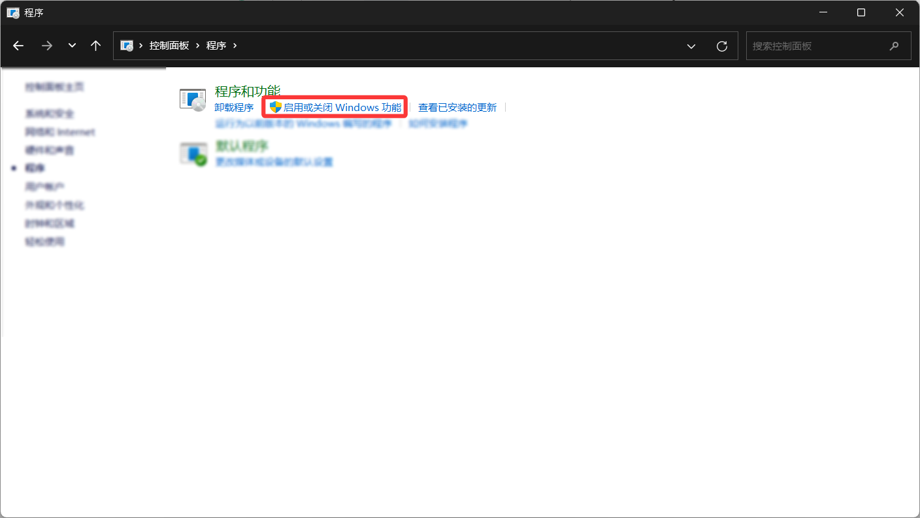Viewport: 920px width, 518px height.
Task: Expand chevron after 控制面板 breadcrumb
Action: 198,46
